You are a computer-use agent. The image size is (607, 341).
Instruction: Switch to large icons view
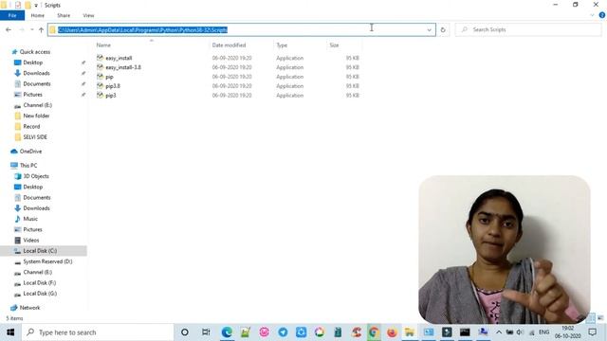[600, 318]
